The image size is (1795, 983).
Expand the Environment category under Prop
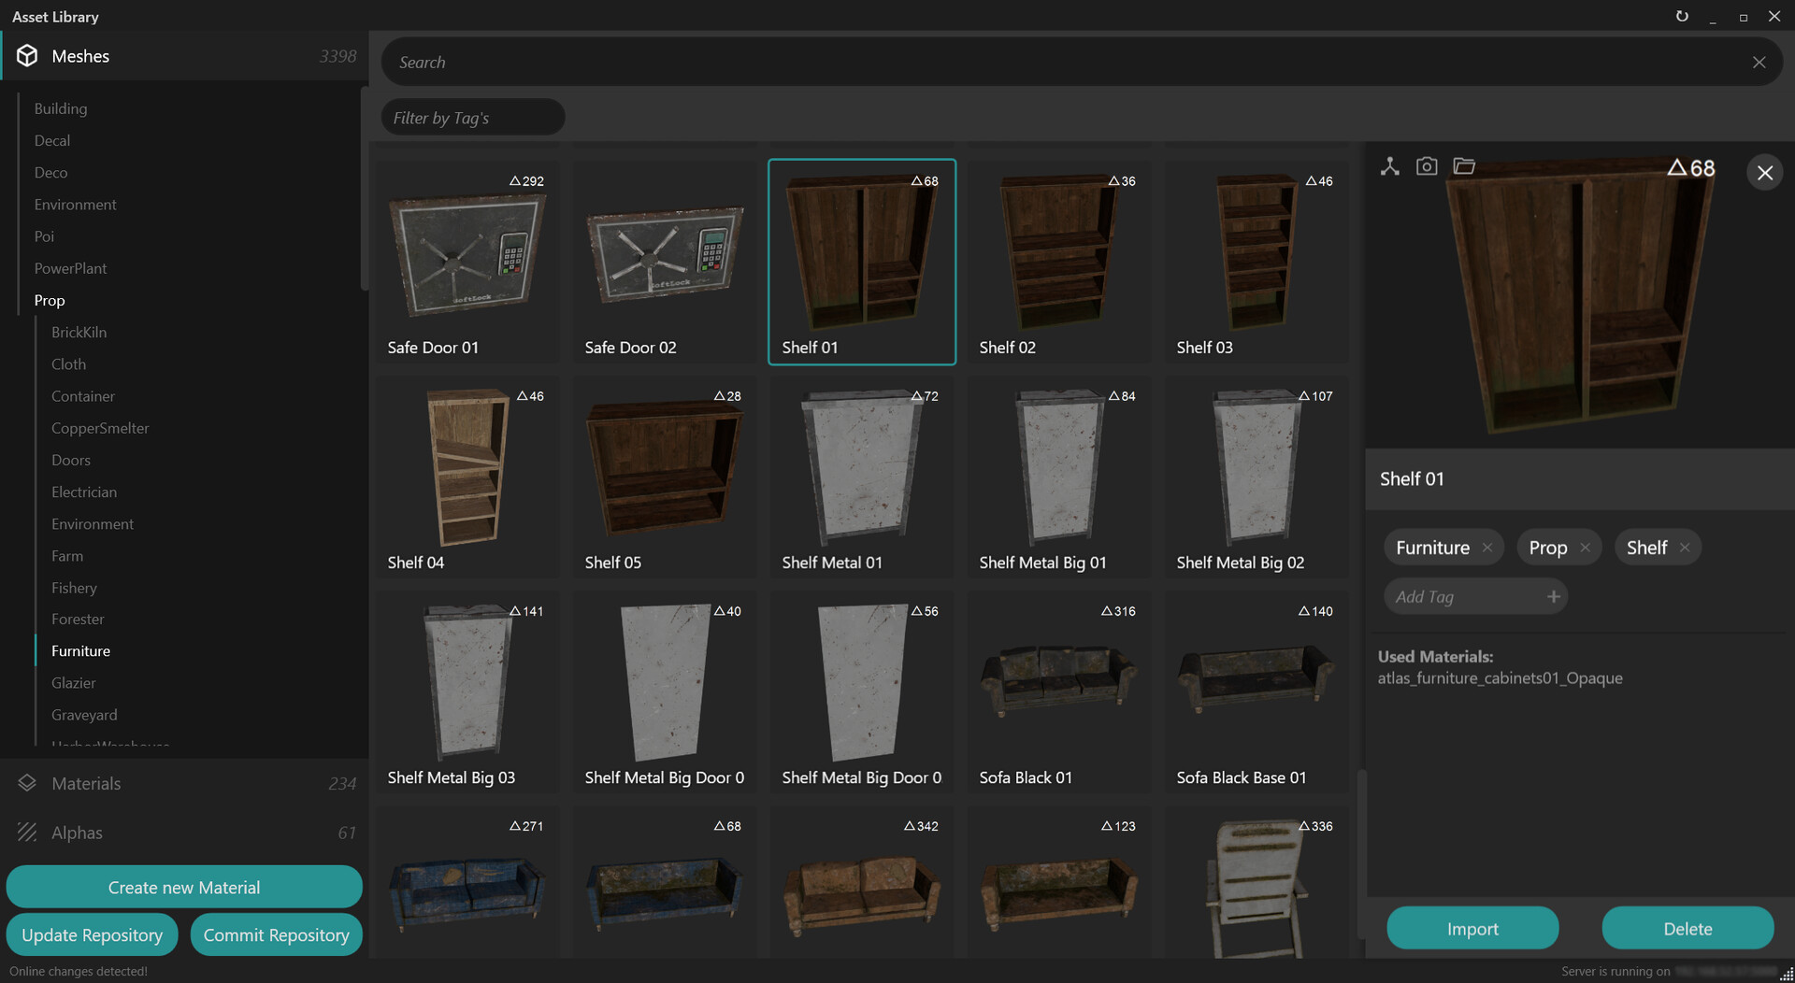(x=92, y=523)
